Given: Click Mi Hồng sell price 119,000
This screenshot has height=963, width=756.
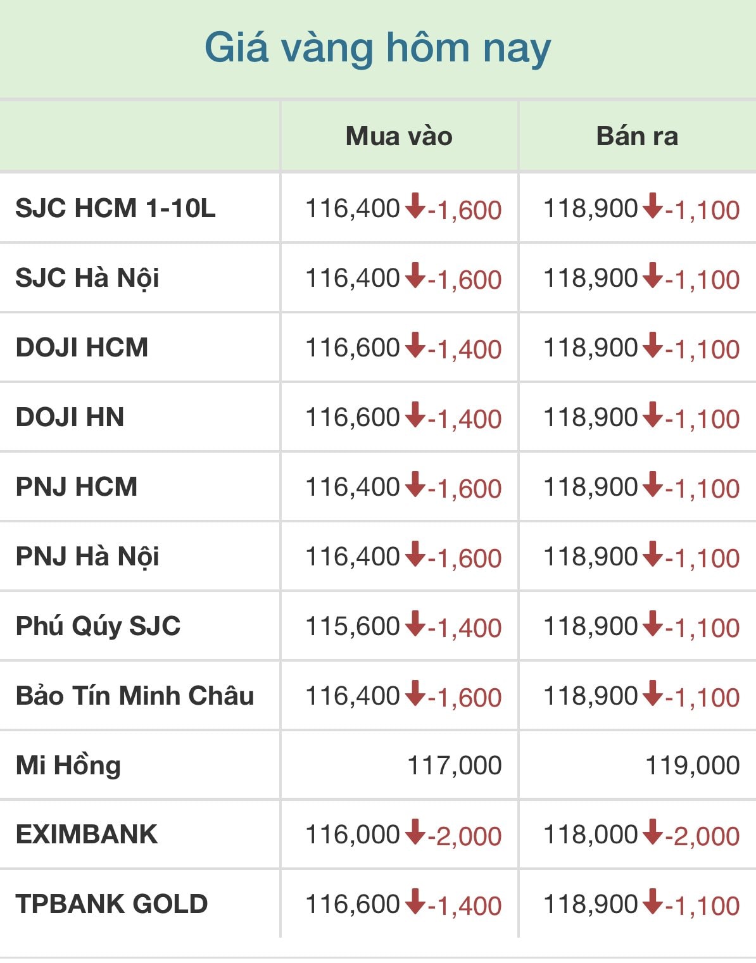Looking at the screenshot, I should click(693, 765).
